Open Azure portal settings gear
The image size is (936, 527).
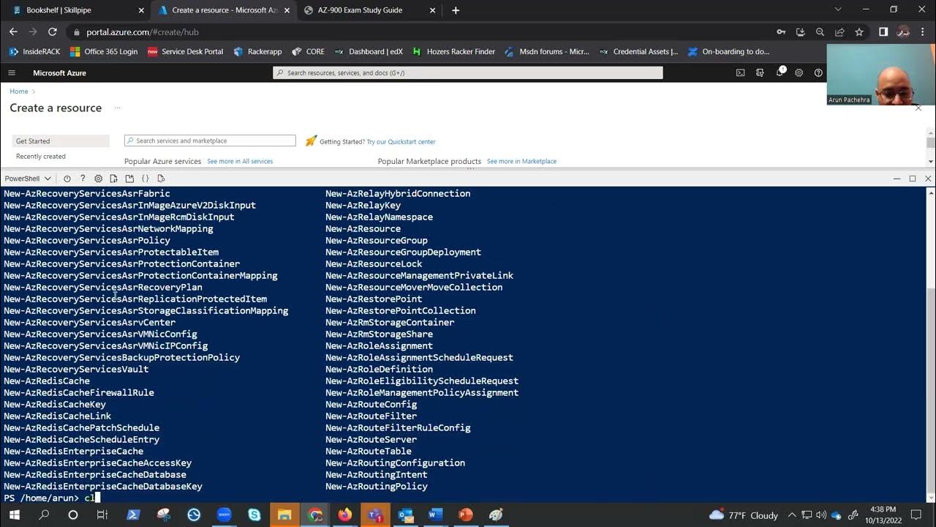point(799,73)
